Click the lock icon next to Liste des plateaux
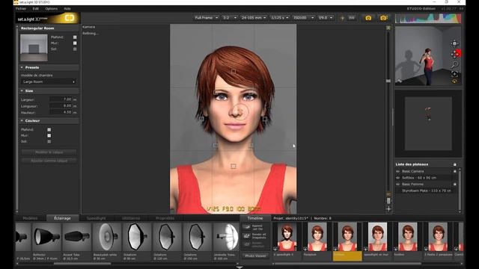 pos(454,164)
